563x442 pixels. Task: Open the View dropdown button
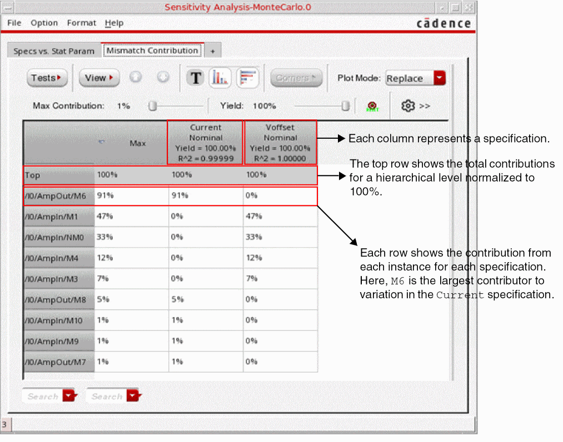pyautogui.click(x=99, y=78)
